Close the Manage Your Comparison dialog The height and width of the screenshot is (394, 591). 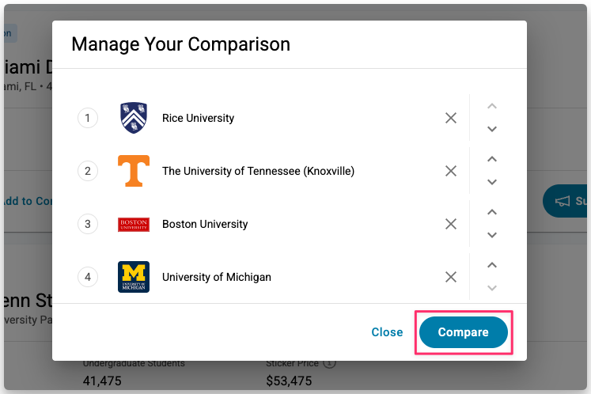click(x=387, y=332)
